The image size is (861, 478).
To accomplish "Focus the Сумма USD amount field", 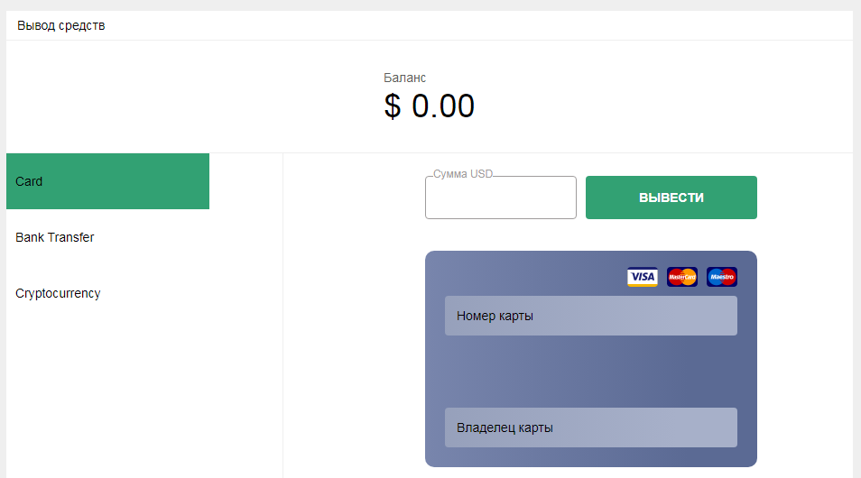I will 501,198.
